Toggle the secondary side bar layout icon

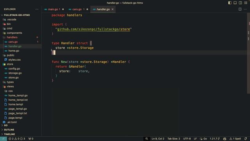point(240,3)
